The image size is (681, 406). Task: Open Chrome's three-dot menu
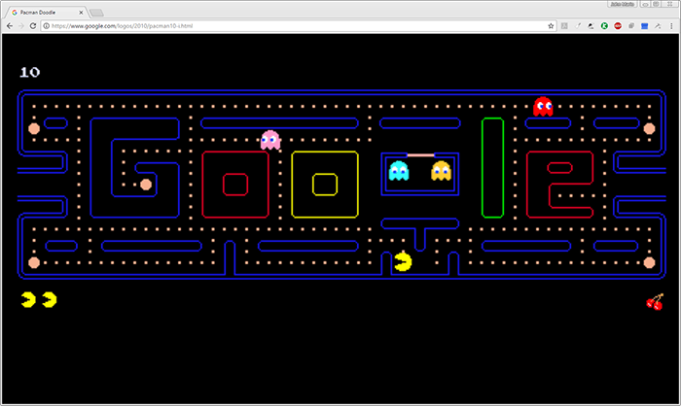tap(671, 26)
